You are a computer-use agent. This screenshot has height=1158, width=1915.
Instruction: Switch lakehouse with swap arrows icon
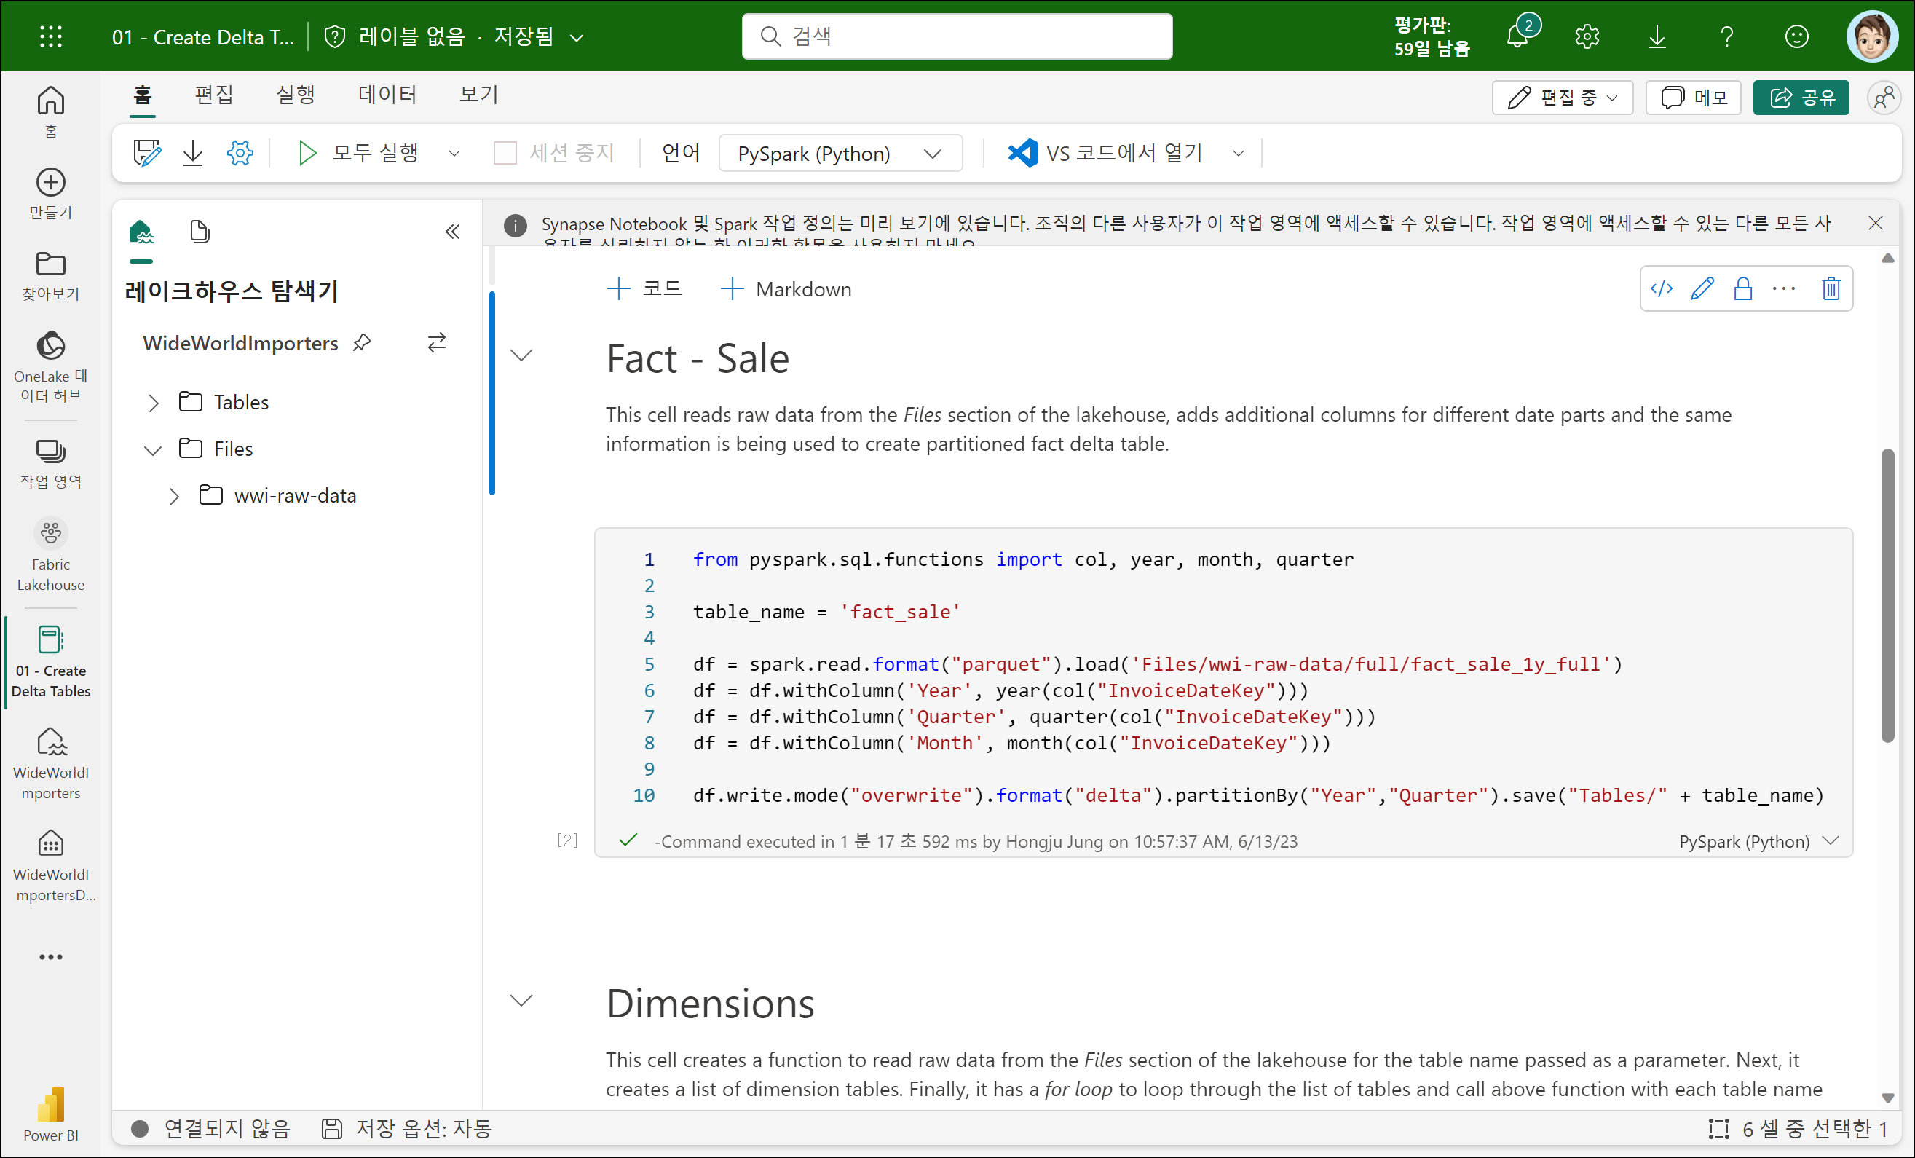click(x=437, y=343)
